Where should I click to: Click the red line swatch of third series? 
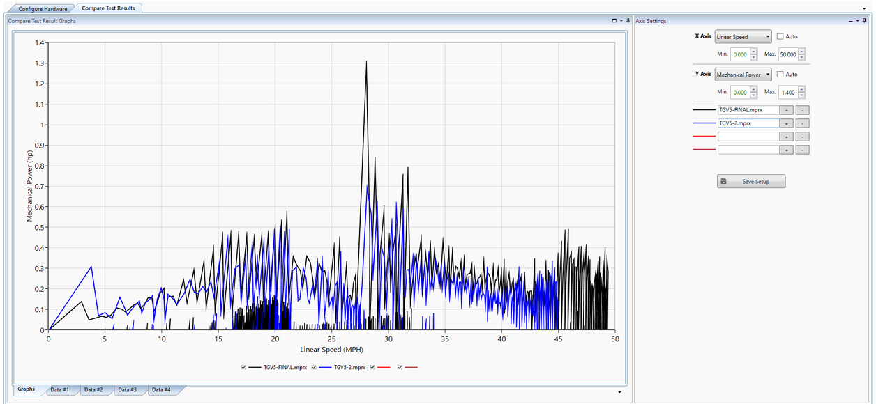tap(704, 137)
